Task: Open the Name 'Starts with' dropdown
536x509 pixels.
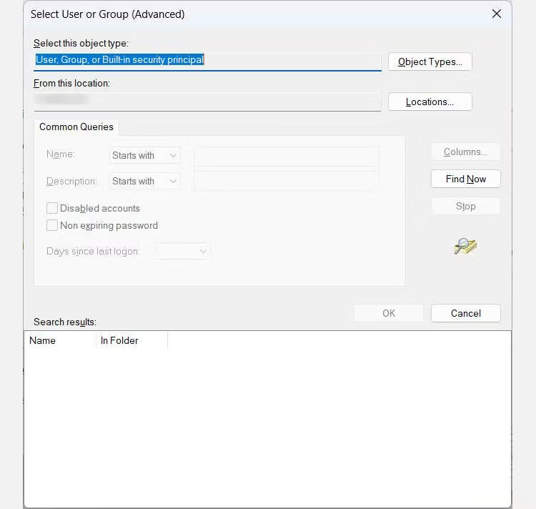Action: click(145, 155)
